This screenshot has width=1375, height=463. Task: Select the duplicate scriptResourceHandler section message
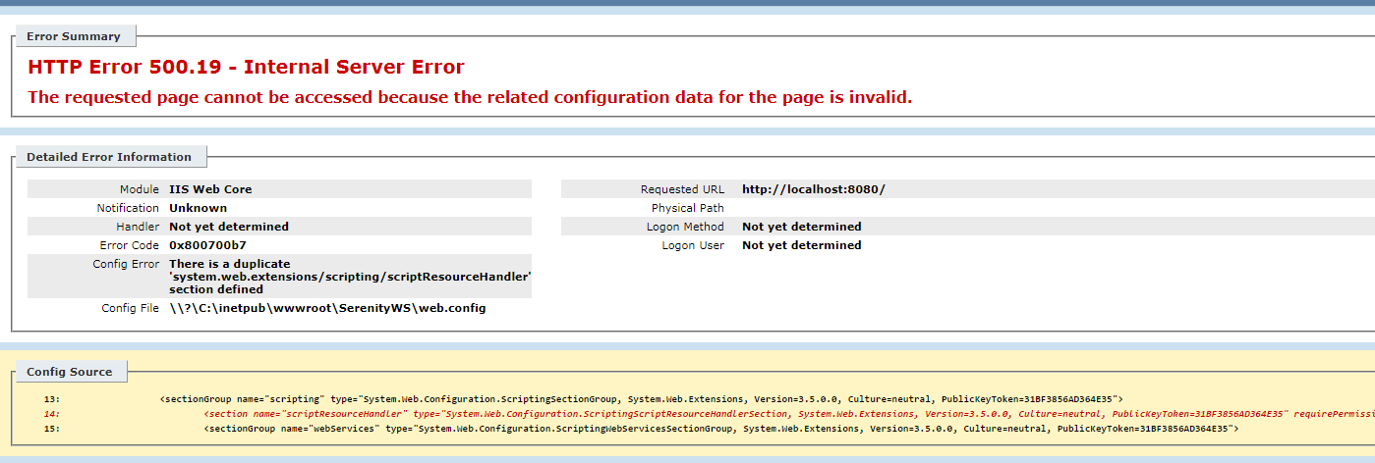[x=350, y=277]
